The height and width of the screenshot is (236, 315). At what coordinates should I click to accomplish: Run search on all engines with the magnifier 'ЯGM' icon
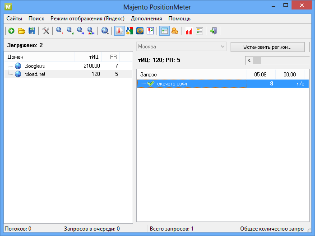pyautogui.click(x=91, y=31)
